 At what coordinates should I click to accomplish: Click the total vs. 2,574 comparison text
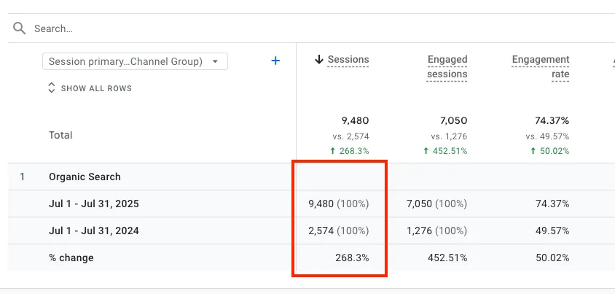click(350, 136)
